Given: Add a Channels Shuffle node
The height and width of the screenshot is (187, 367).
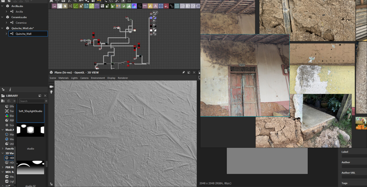Looking at the screenshot, I should coord(70,6).
